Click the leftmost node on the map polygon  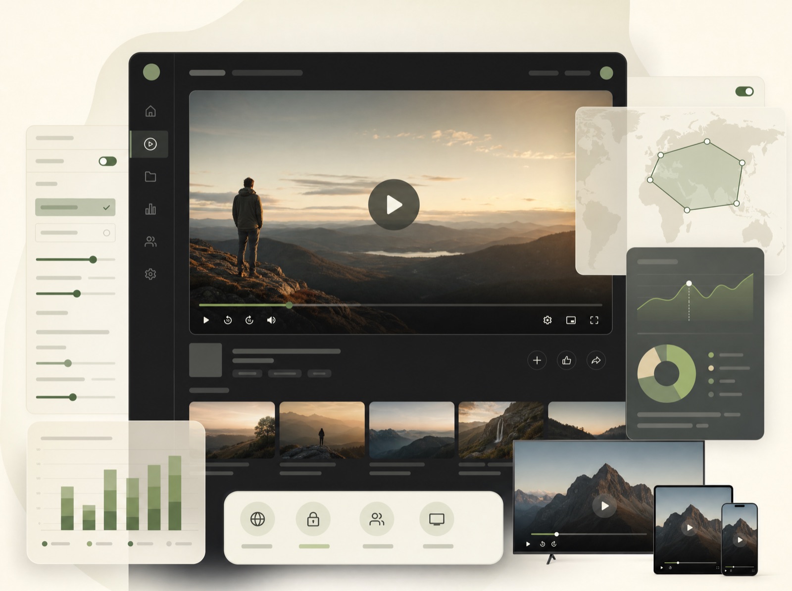[650, 180]
